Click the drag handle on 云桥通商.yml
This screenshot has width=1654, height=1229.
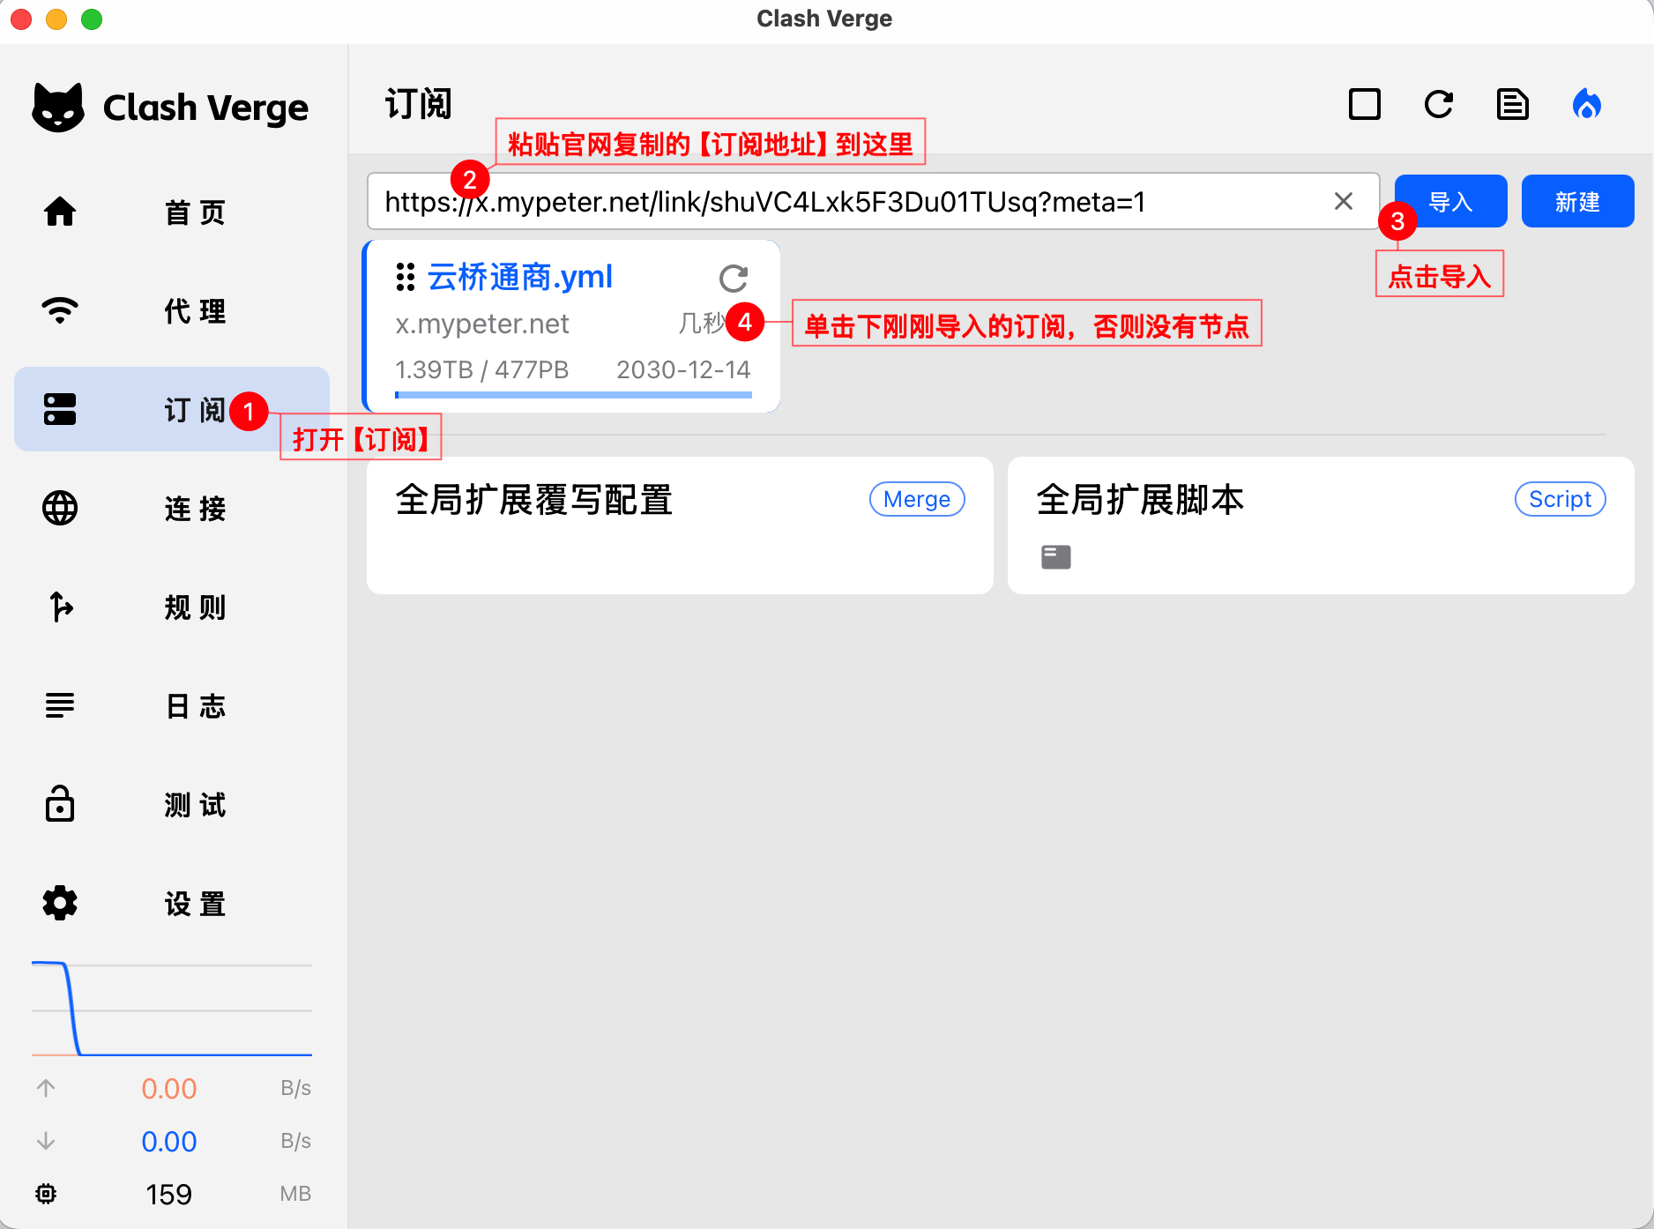[406, 277]
